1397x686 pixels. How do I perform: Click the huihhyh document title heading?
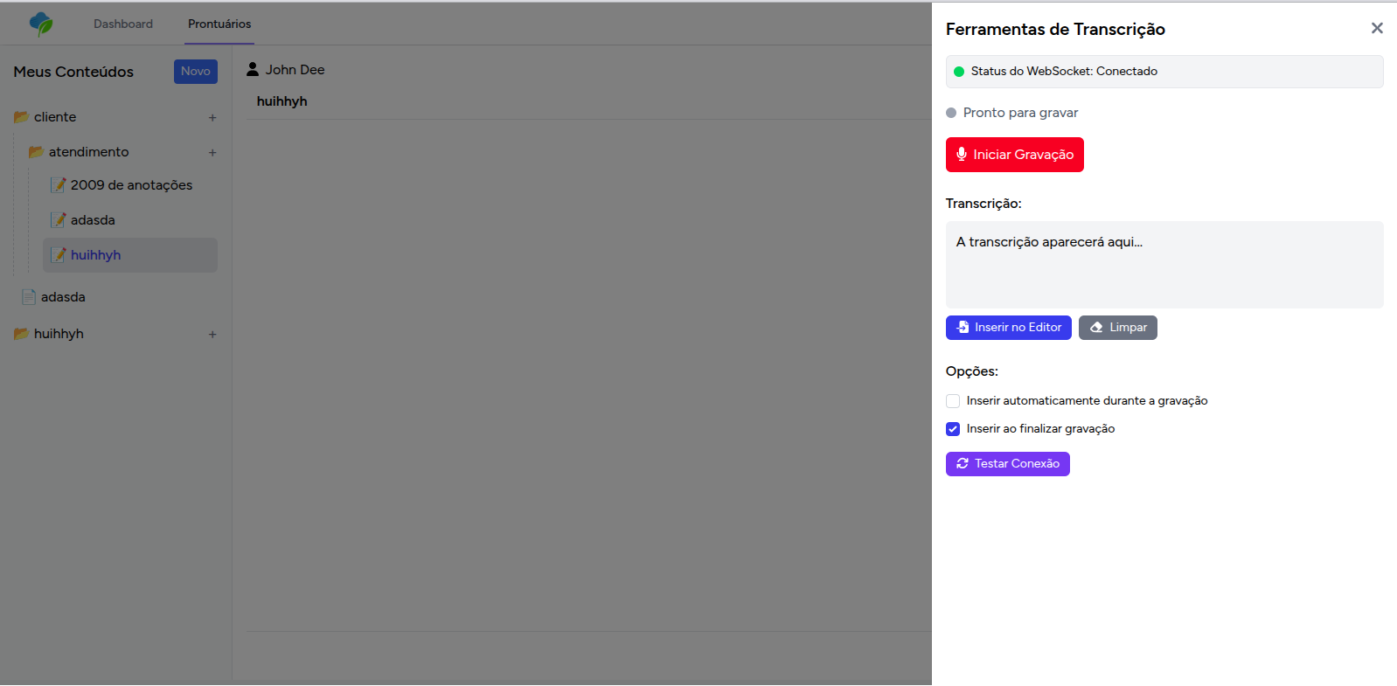tap(281, 101)
